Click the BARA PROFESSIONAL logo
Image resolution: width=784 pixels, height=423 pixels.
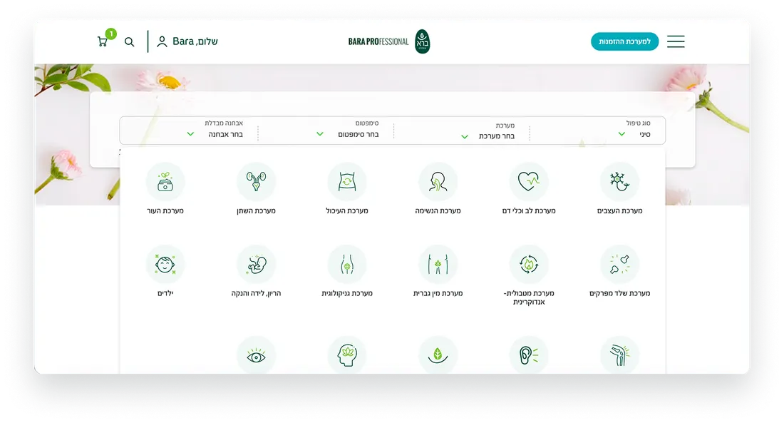tap(389, 41)
